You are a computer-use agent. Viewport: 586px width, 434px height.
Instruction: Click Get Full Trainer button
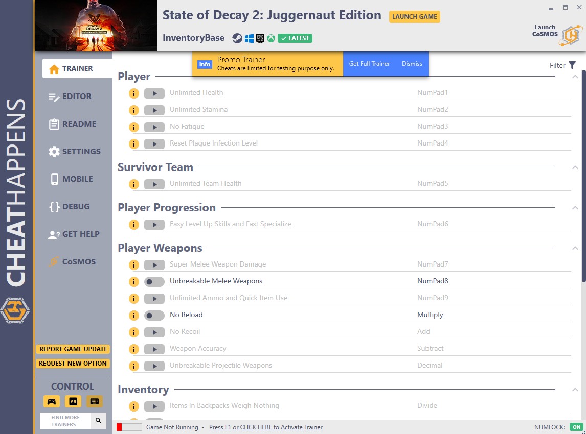[369, 64]
